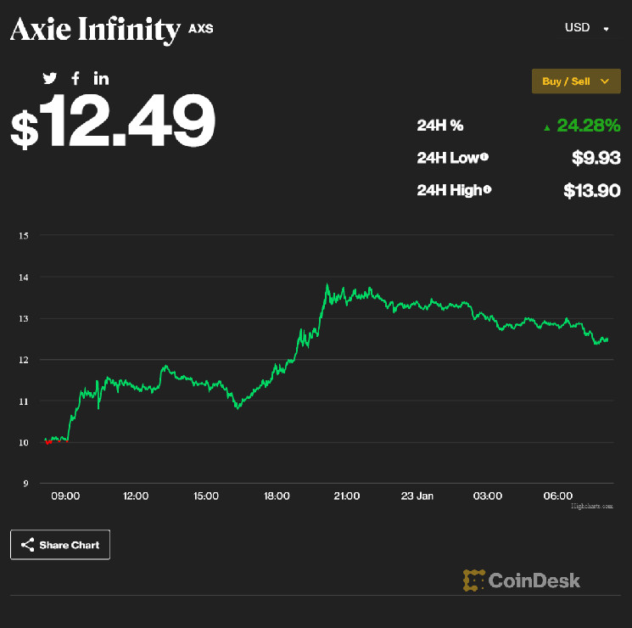632x628 pixels.
Task: Click the info icon beside 24H High
Action: [x=487, y=190]
